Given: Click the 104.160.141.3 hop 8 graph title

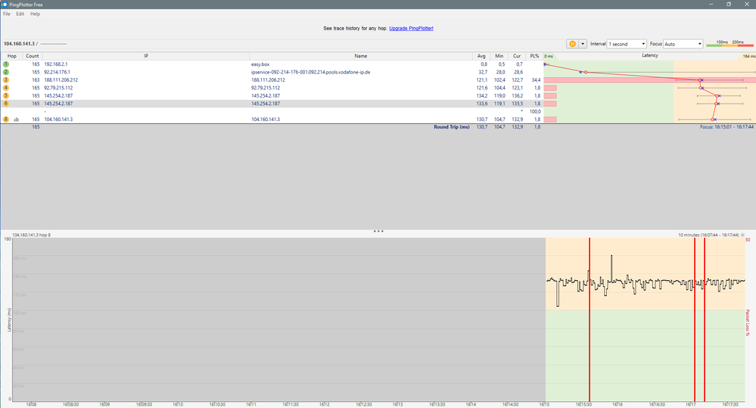Looking at the screenshot, I should [x=31, y=235].
